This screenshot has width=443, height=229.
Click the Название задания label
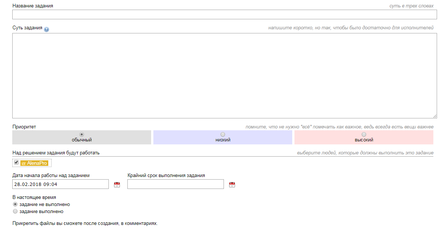click(x=33, y=6)
